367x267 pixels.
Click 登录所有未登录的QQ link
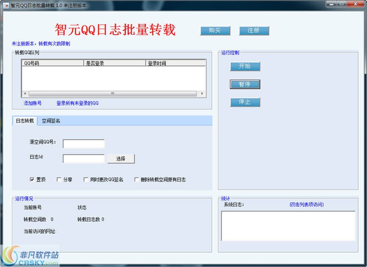click(x=77, y=103)
